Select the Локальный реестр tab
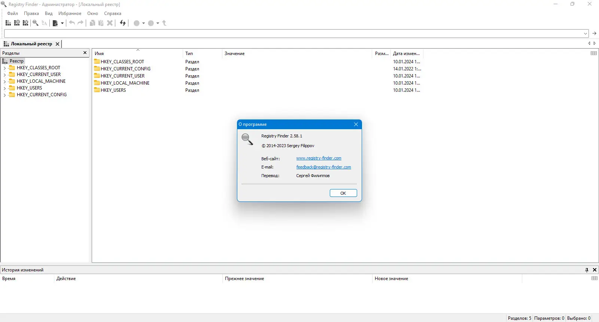The image size is (599, 322). (31, 44)
